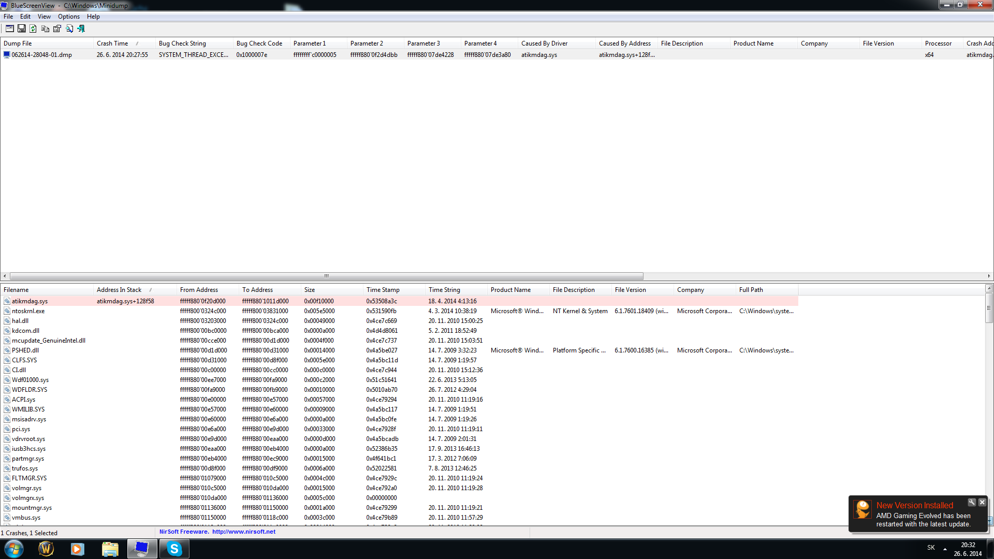
Task: Click the Refresh toolbar icon
Action: 33,29
